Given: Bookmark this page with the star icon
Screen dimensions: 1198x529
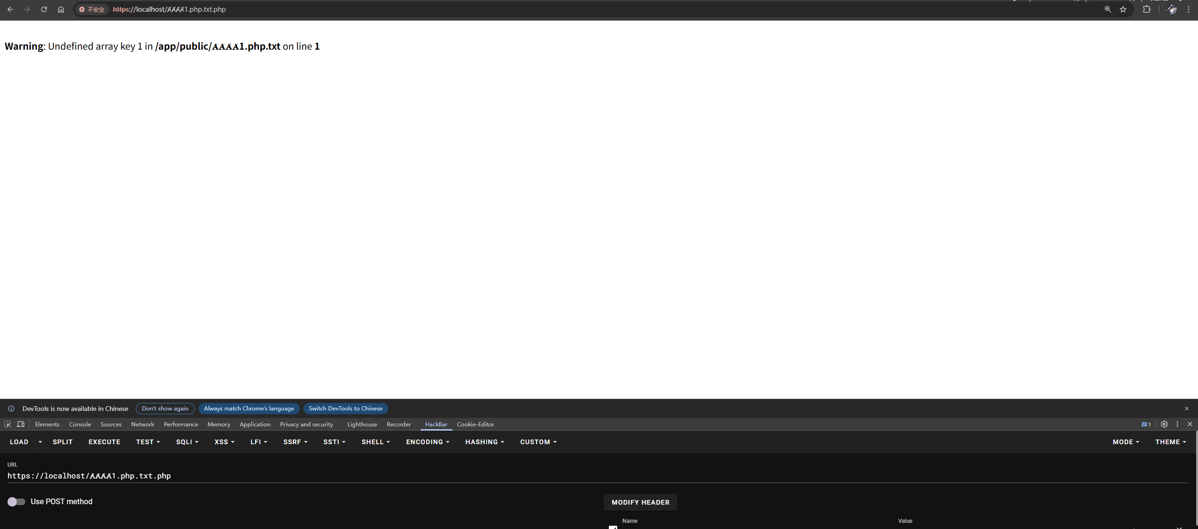Looking at the screenshot, I should pyautogui.click(x=1123, y=9).
